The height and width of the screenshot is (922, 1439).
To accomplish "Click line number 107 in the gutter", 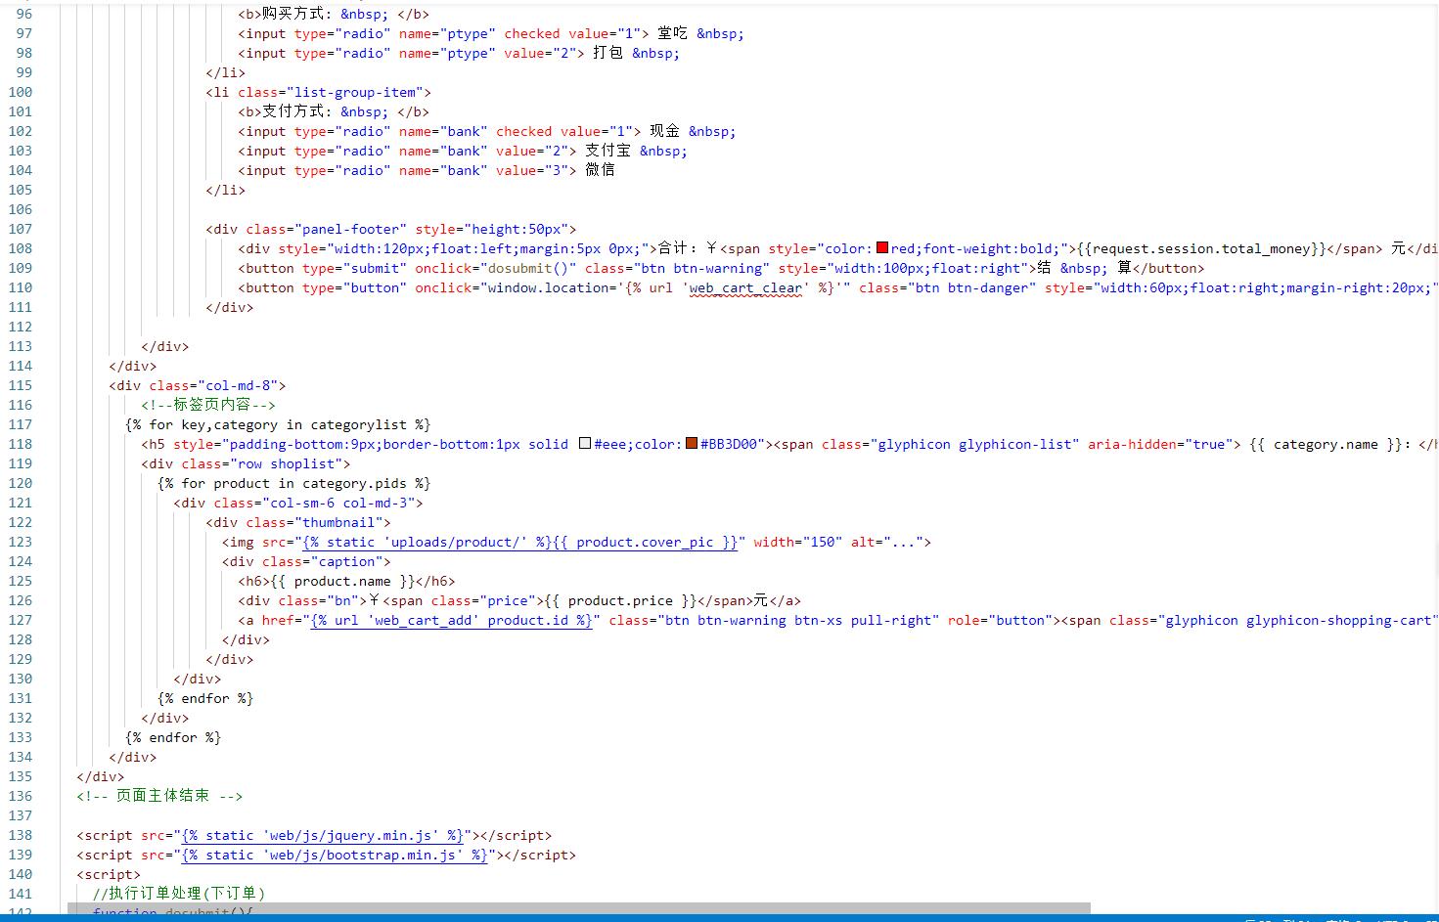I will pyautogui.click(x=21, y=229).
